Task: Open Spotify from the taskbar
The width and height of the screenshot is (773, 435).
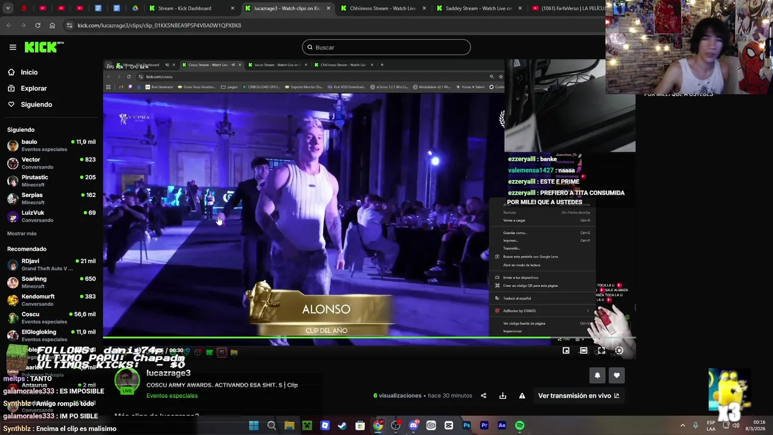Action: (x=519, y=425)
